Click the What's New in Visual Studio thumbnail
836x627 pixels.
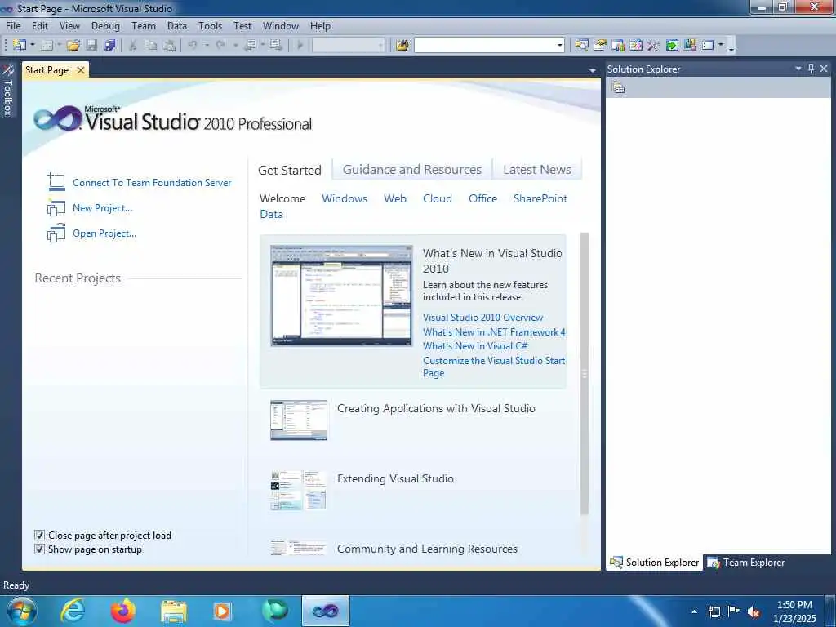[341, 296]
